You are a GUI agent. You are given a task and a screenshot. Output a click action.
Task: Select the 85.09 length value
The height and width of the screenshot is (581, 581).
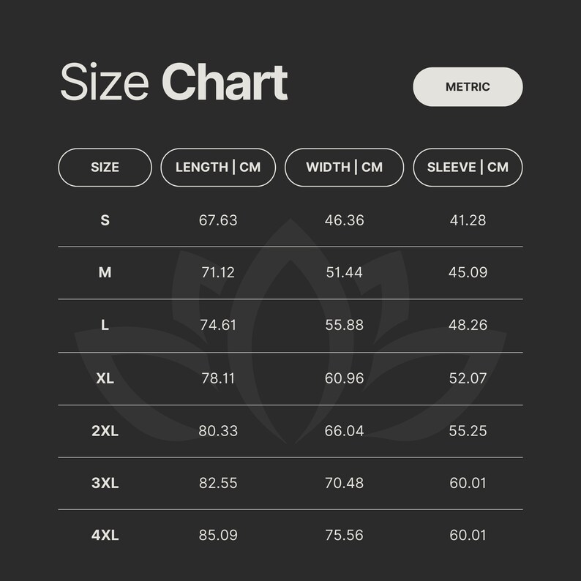[x=218, y=536]
